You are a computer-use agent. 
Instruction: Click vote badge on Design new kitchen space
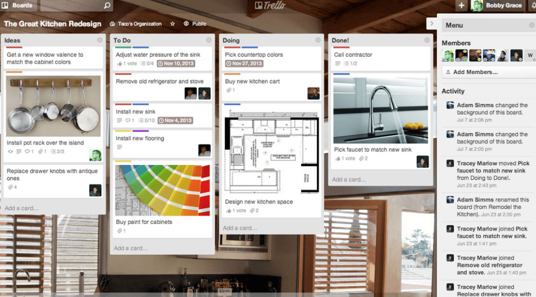click(236, 210)
